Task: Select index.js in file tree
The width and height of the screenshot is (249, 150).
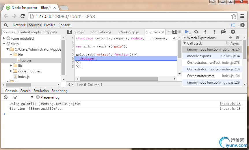Action: click(24, 77)
